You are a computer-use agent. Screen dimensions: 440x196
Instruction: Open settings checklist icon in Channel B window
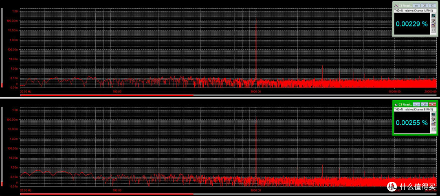tap(433, 124)
